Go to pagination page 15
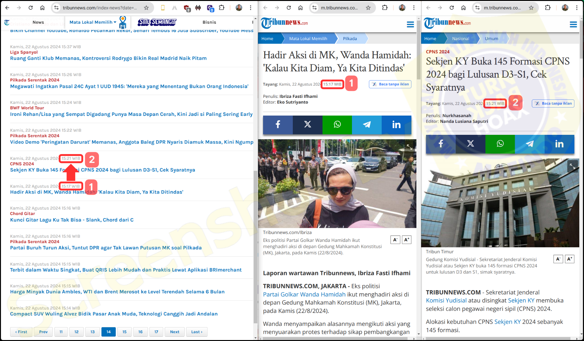Image resolution: width=584 pixels, height=341 pixels. click(125, 332)
